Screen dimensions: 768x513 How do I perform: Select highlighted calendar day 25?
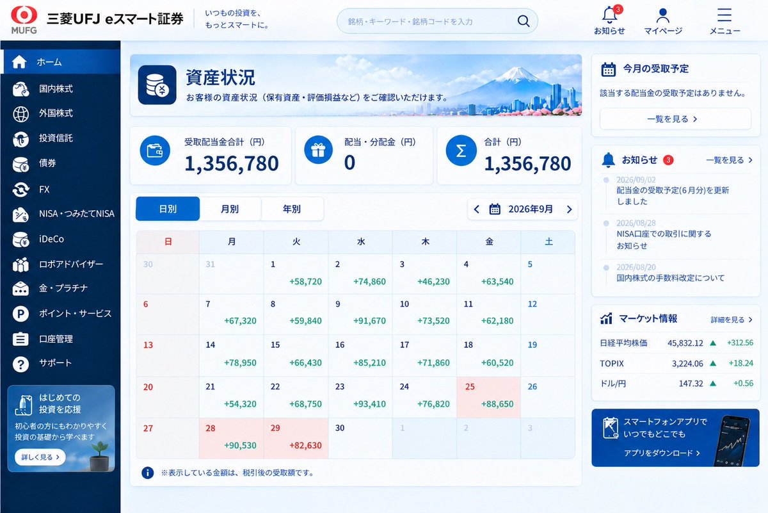[488, 397]
